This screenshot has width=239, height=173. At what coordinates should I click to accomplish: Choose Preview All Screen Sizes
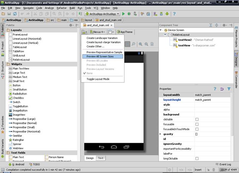[x=103, y=57]
